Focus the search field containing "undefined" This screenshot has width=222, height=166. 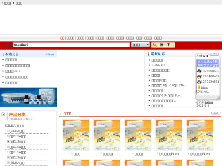pos(71,45)
